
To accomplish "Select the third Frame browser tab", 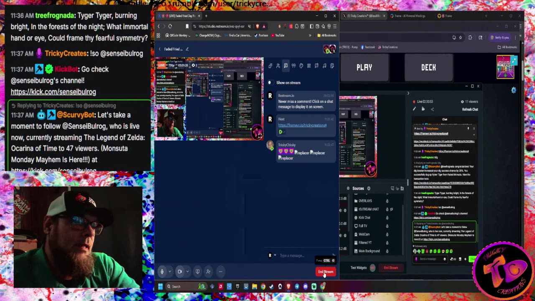I will tap(445, 16).
